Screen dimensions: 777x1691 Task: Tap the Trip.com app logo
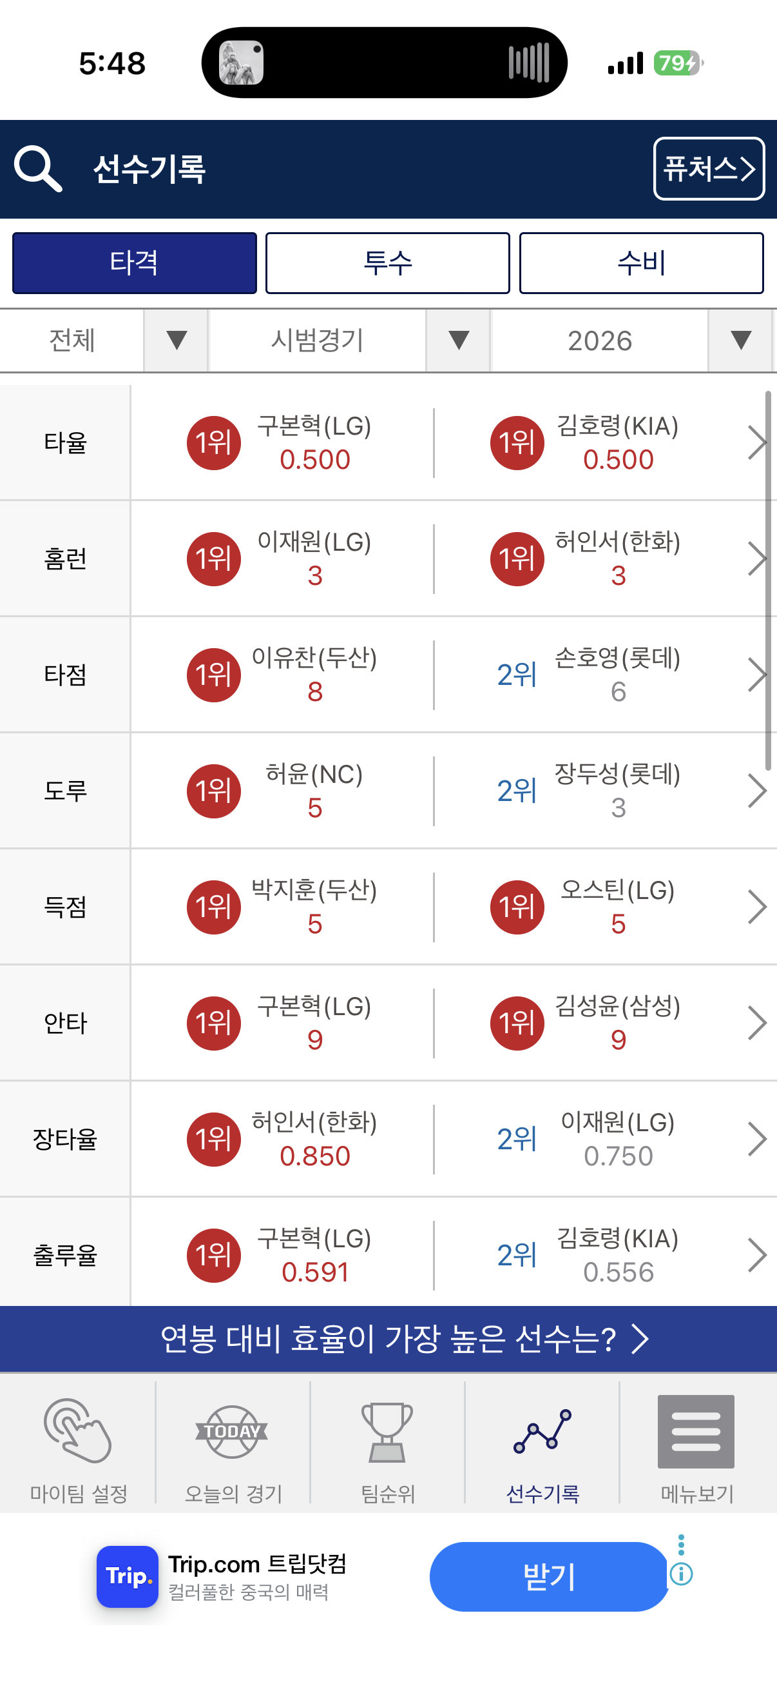pos(127,1576)
